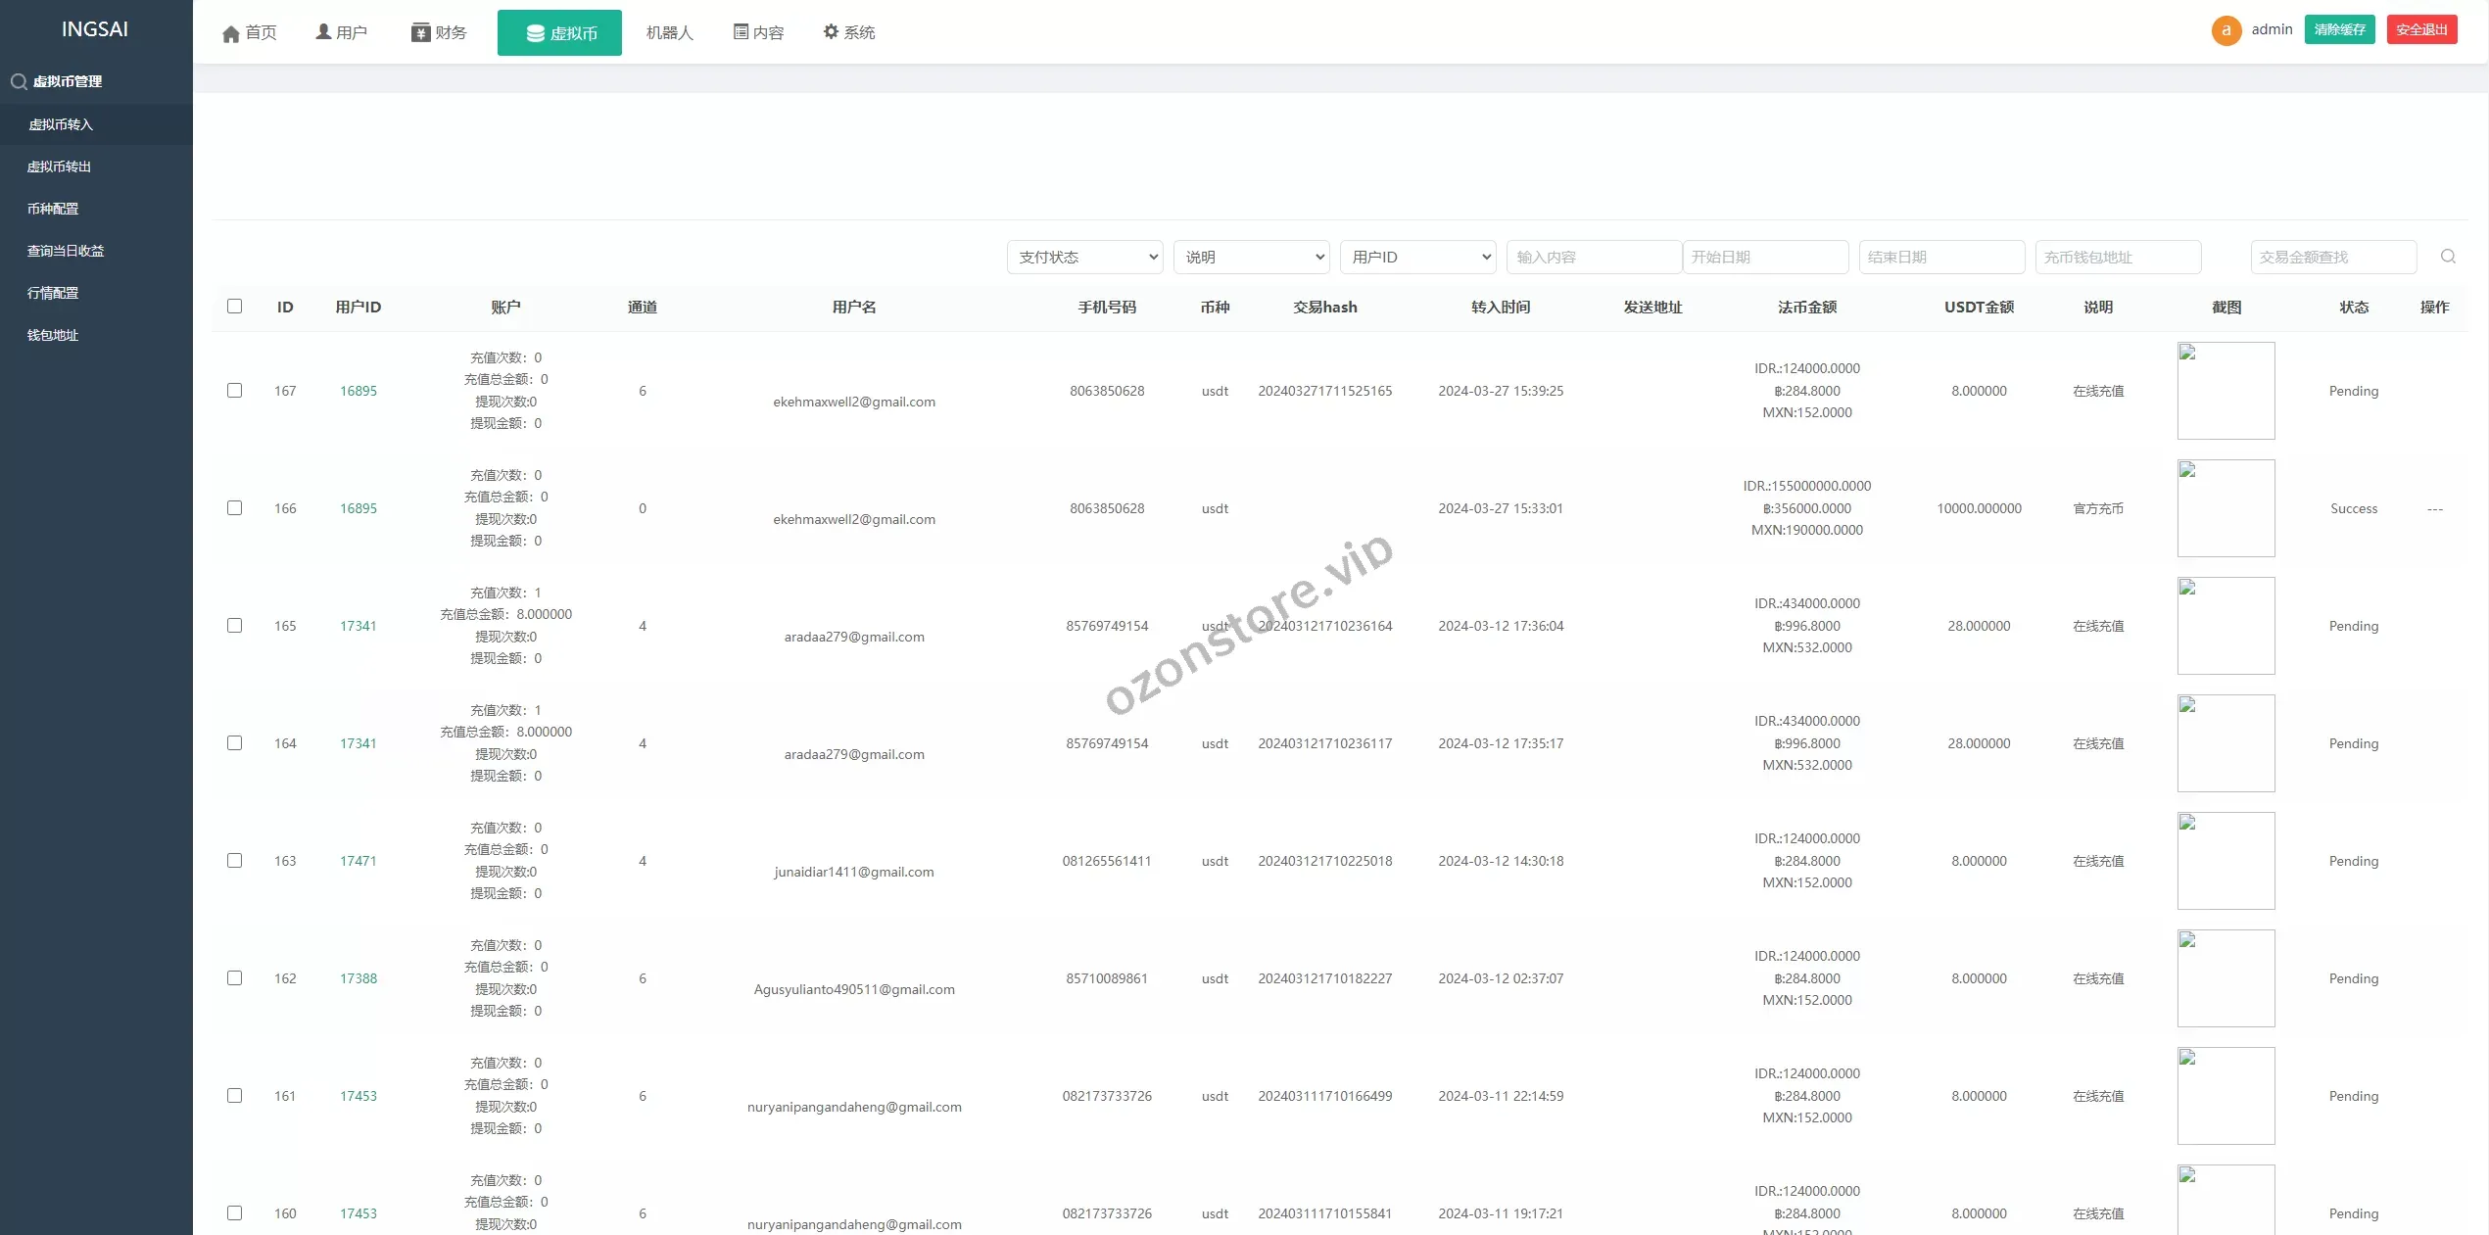
Task: Check the row checkbox for ID 164
Action: point(235,743)
